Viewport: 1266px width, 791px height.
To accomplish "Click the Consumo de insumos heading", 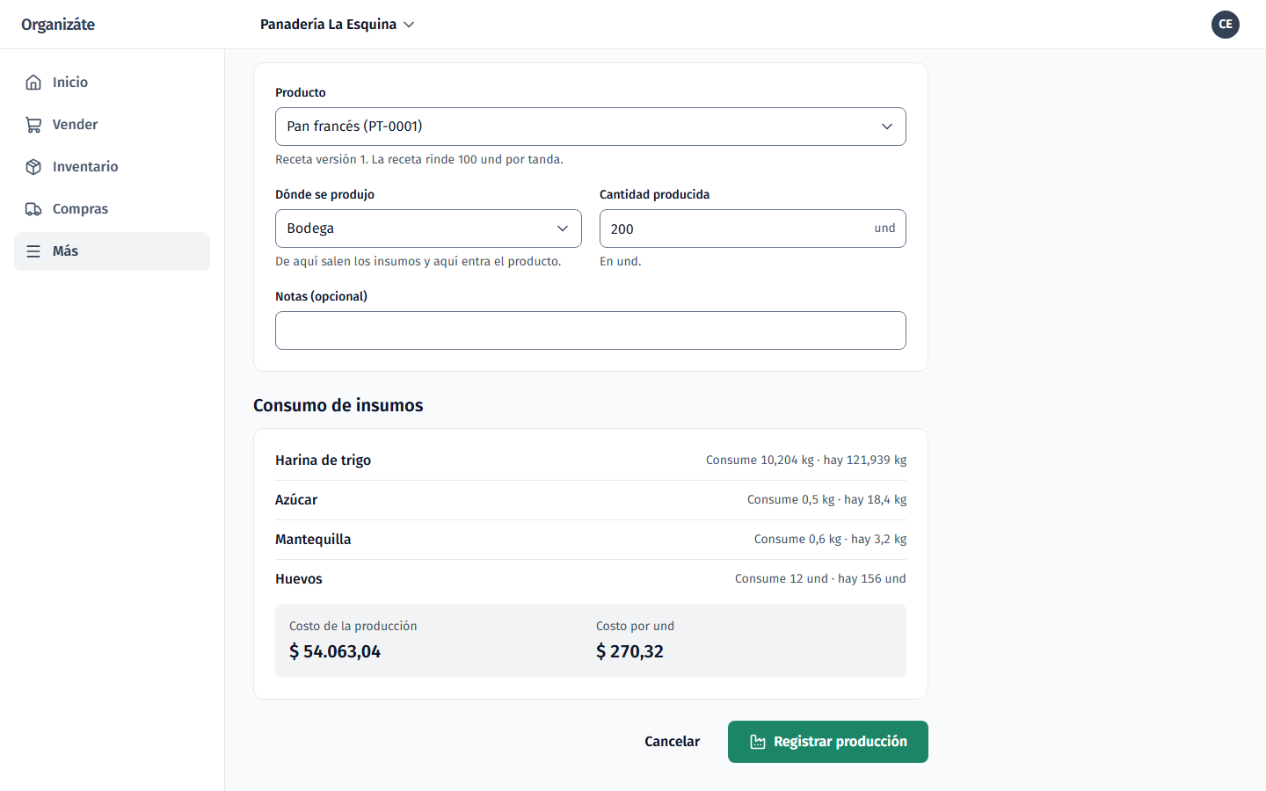I will 338,406.
